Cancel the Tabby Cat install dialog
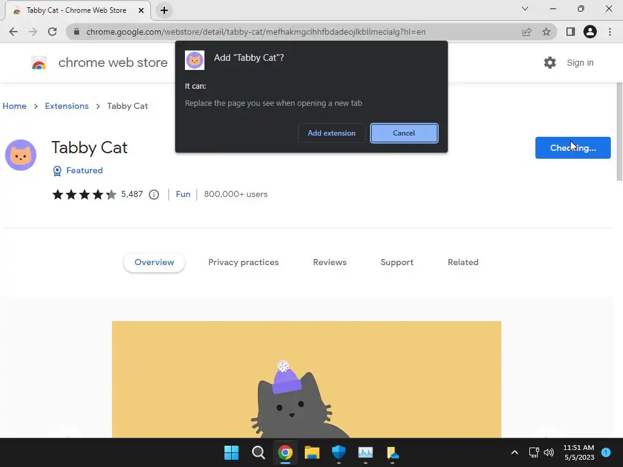Image resolution: width=623 pixels, height=467 pixels. (x=404, y=133)
